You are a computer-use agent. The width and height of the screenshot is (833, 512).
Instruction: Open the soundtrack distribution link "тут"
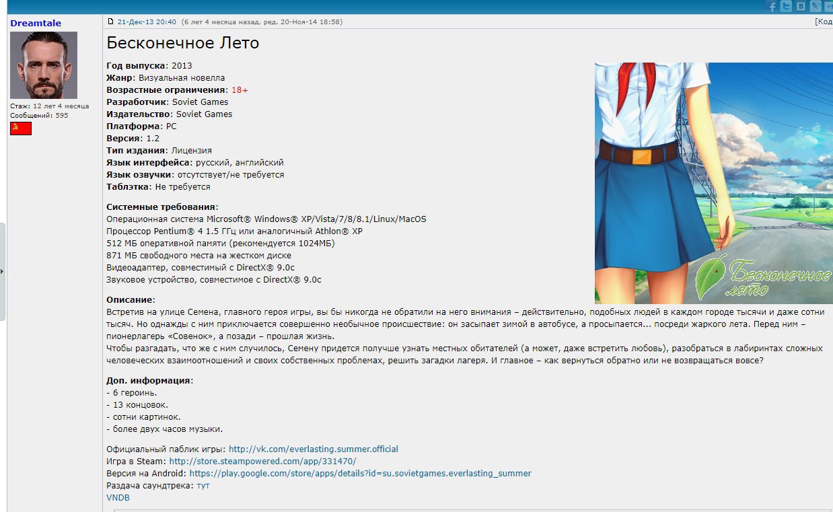[203, 485]
